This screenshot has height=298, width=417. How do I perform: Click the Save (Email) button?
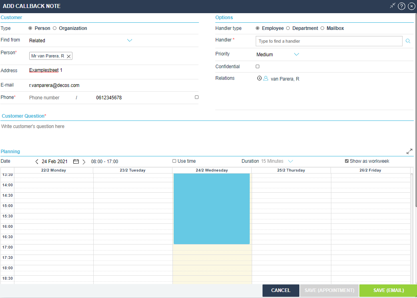388,290
